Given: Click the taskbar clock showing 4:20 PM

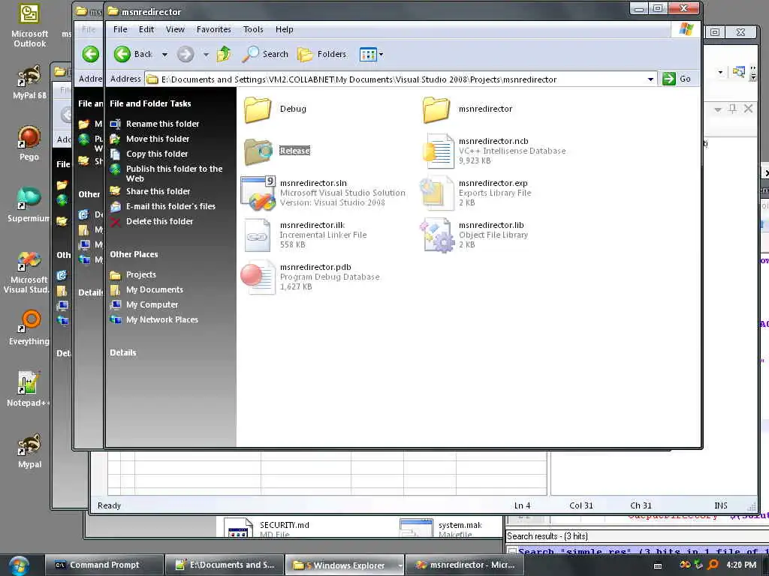Looking at the screenshot, I should [x=740, y=565].
